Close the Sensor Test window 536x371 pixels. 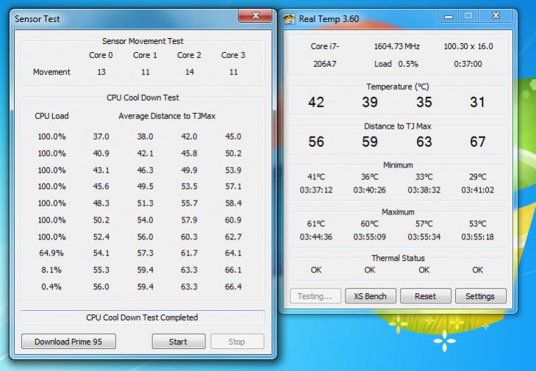255,15
